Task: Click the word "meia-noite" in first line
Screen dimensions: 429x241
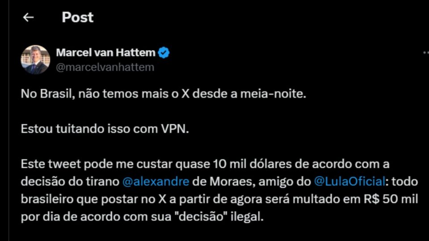Action: point(273,94)
